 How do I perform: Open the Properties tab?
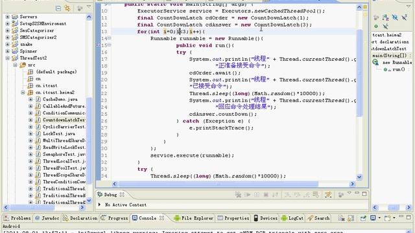[233, 218]
